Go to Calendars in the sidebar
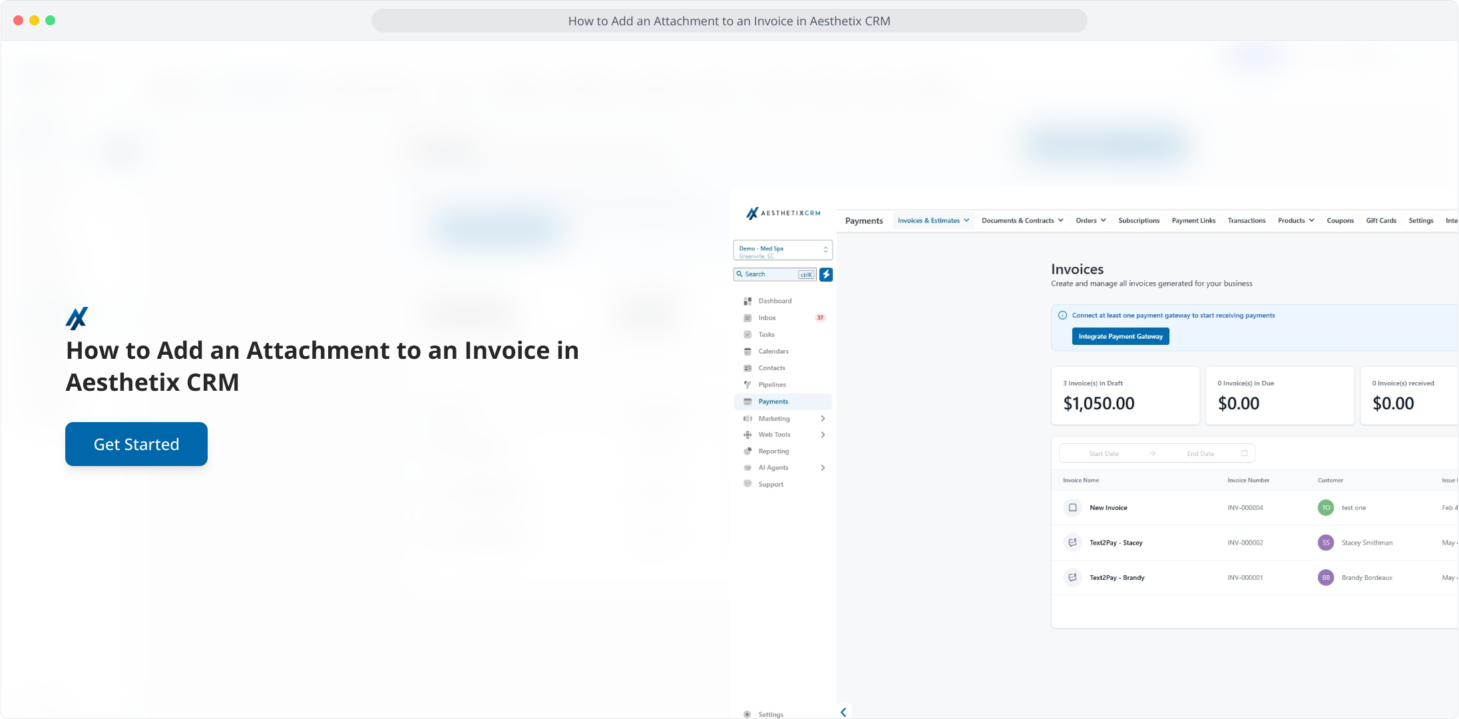1459x719 pixels. click(x=773, y=351)
